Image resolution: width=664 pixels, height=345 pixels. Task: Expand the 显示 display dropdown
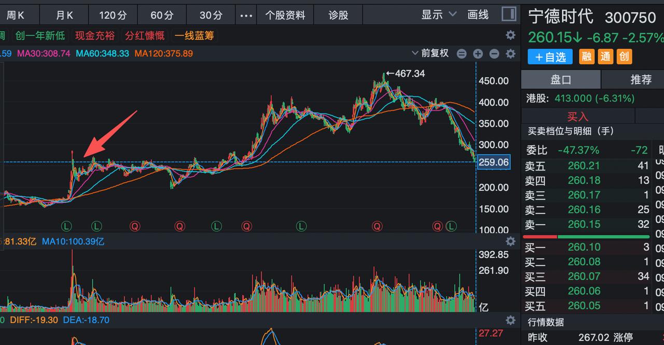(x=439, y=15)
